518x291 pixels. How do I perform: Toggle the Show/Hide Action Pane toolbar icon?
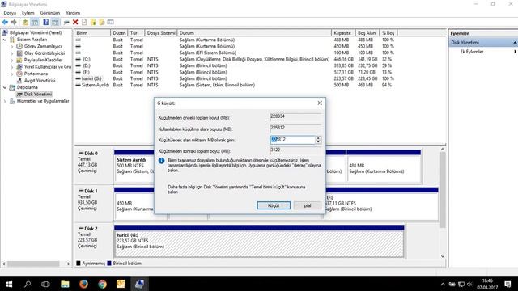pyautogui.click(x=55, y=22)
